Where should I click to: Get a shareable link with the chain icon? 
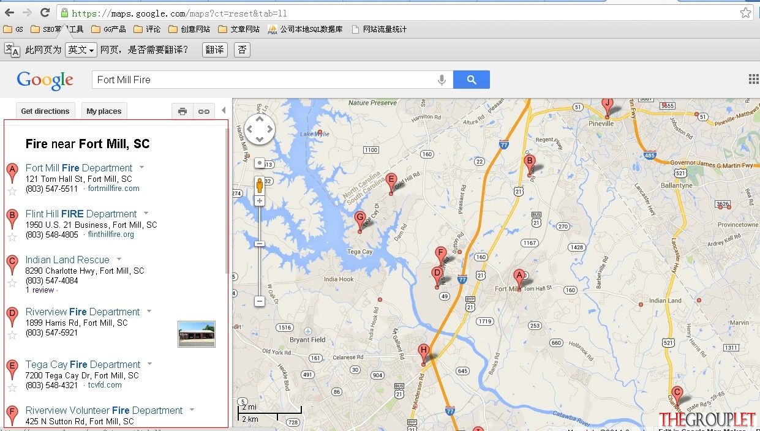pyautogui.click(x=204, y=111)
